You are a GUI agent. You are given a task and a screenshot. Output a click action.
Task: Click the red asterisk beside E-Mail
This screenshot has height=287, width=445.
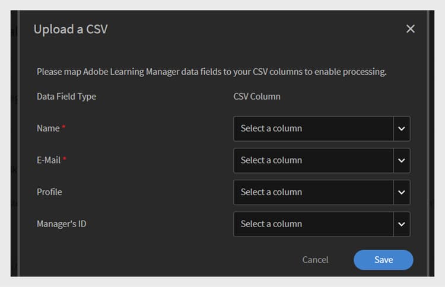(x=65, y=160)
